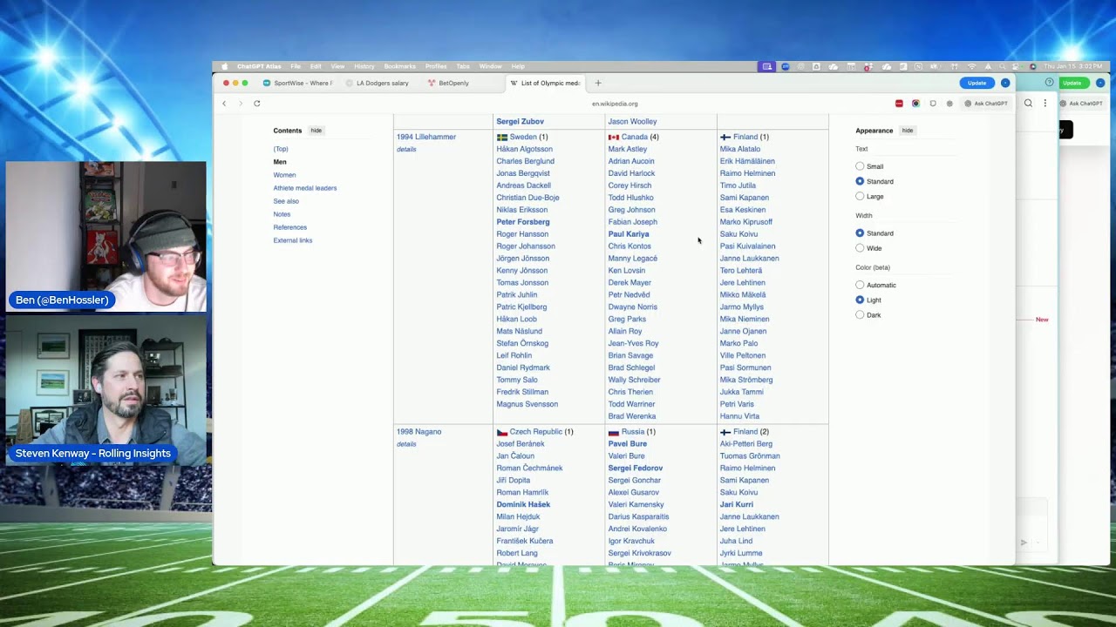Screen dimensions: 1116x627
Task: Hide the Appearance panel
Action: click(x=908, y=131)
